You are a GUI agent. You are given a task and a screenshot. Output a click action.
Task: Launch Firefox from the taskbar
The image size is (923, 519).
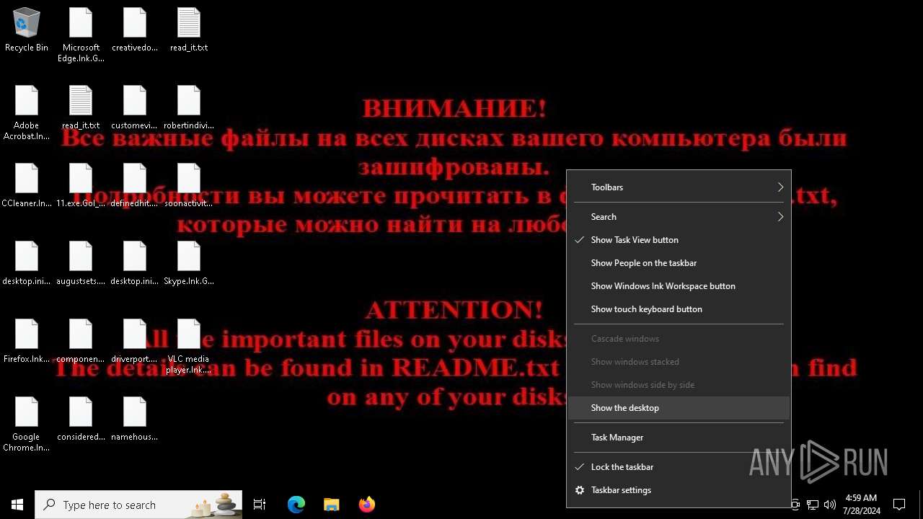coord(367,505)
